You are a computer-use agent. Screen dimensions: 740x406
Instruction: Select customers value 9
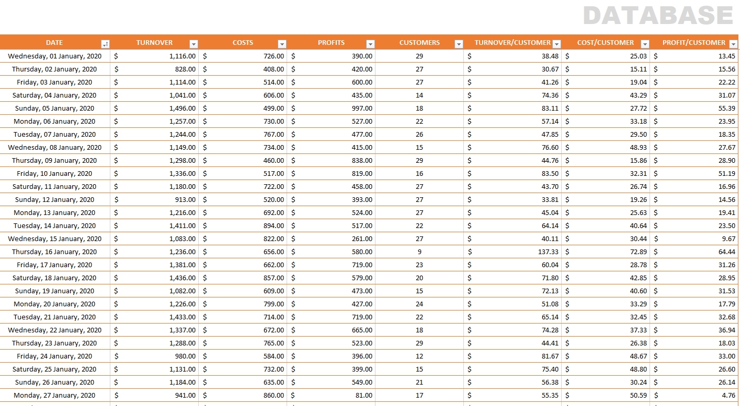[419, 252]
